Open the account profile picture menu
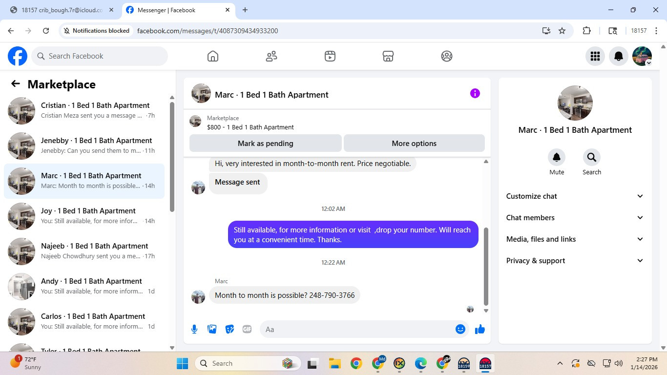Viewport: 667px width, 375px height. click(642, 56)
